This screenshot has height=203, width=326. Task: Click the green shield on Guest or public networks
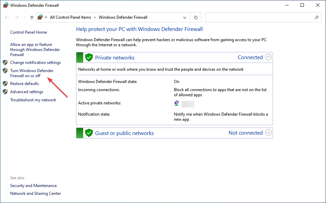click(x=89, y=133)
